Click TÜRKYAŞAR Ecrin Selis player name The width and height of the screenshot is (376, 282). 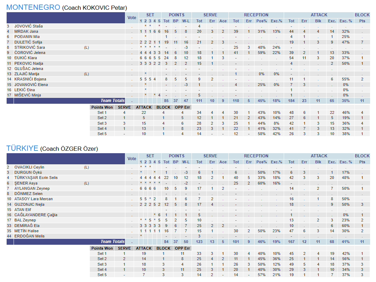coord(36,178)
